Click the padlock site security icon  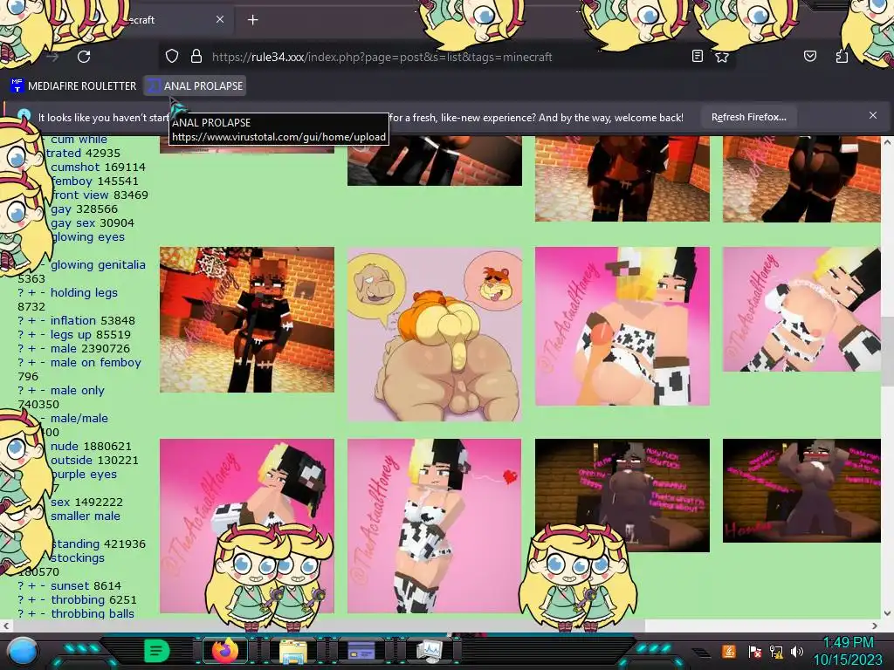coord(196,57)
